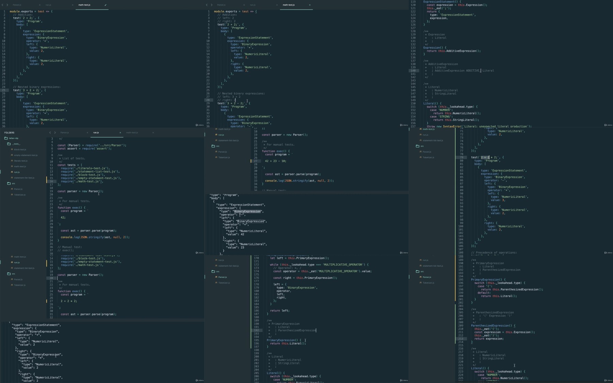
Task: Click the letter-rdp root folder icon
Action: 6,138
